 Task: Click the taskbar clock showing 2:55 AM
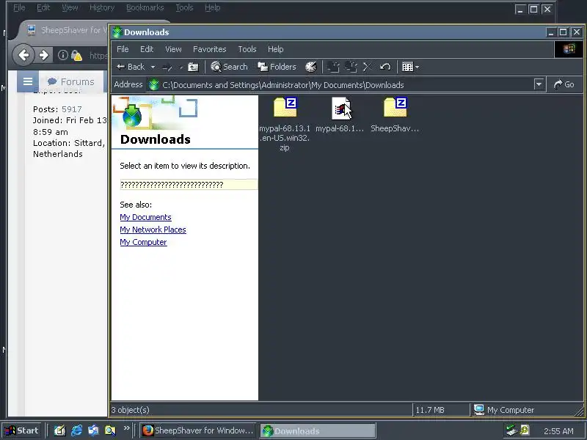558,431
